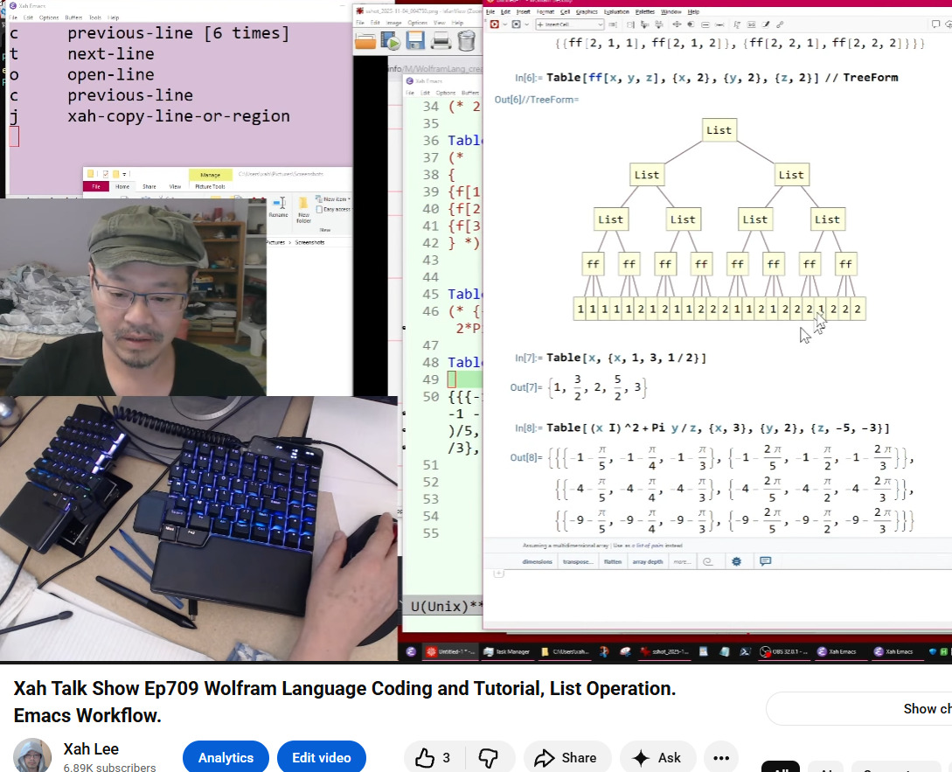
Task: Open the Palettes menu in Mathematica
Action: point(644,12)
